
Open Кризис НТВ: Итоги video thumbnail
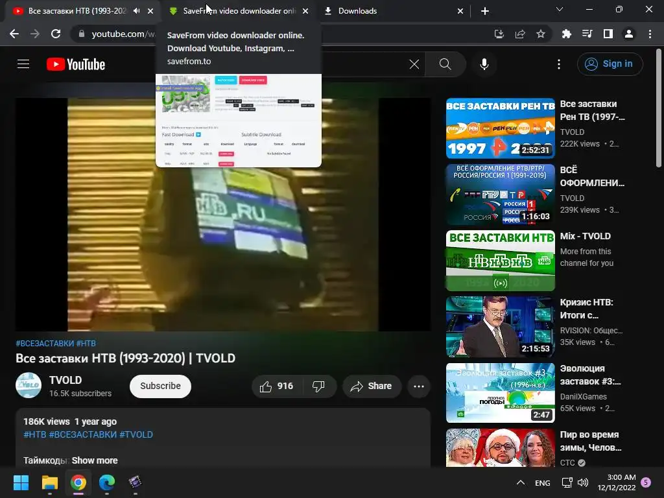[500, 327]
